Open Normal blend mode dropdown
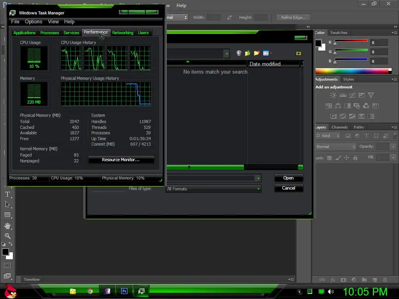 (335, 147)
